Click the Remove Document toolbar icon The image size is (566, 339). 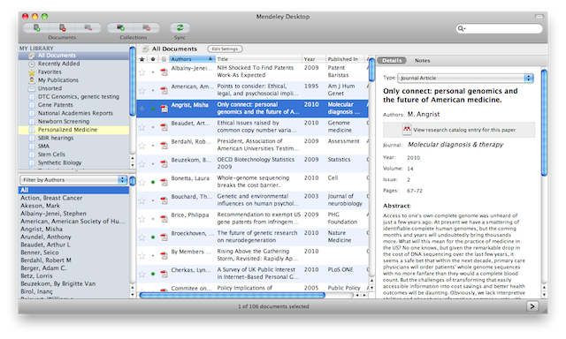(x=63, y=27)
